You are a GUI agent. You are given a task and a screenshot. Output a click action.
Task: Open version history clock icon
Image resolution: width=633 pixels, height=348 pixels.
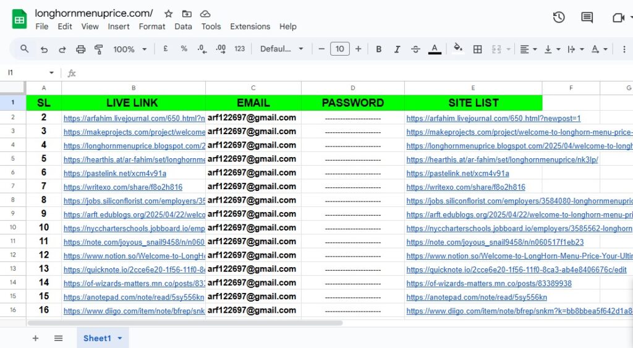click(559, 17)
